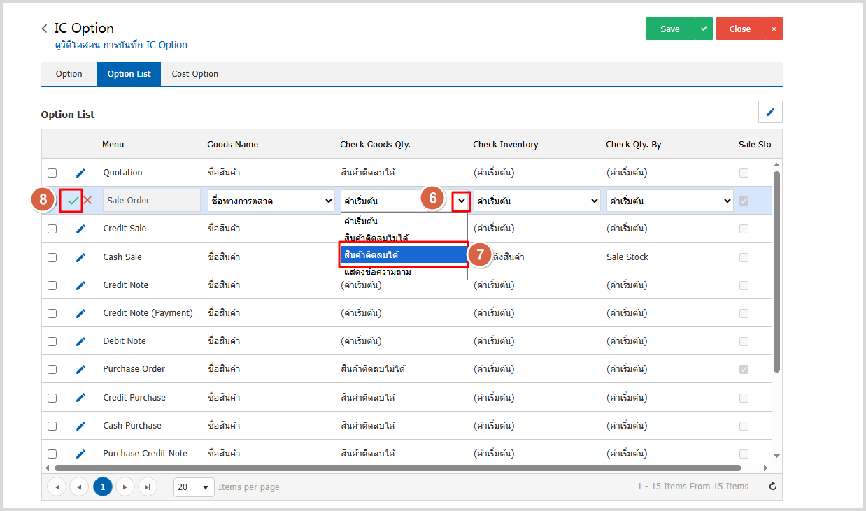Click the horizontal scrollbar below the table
866x511 pixels.
(397, 468)
